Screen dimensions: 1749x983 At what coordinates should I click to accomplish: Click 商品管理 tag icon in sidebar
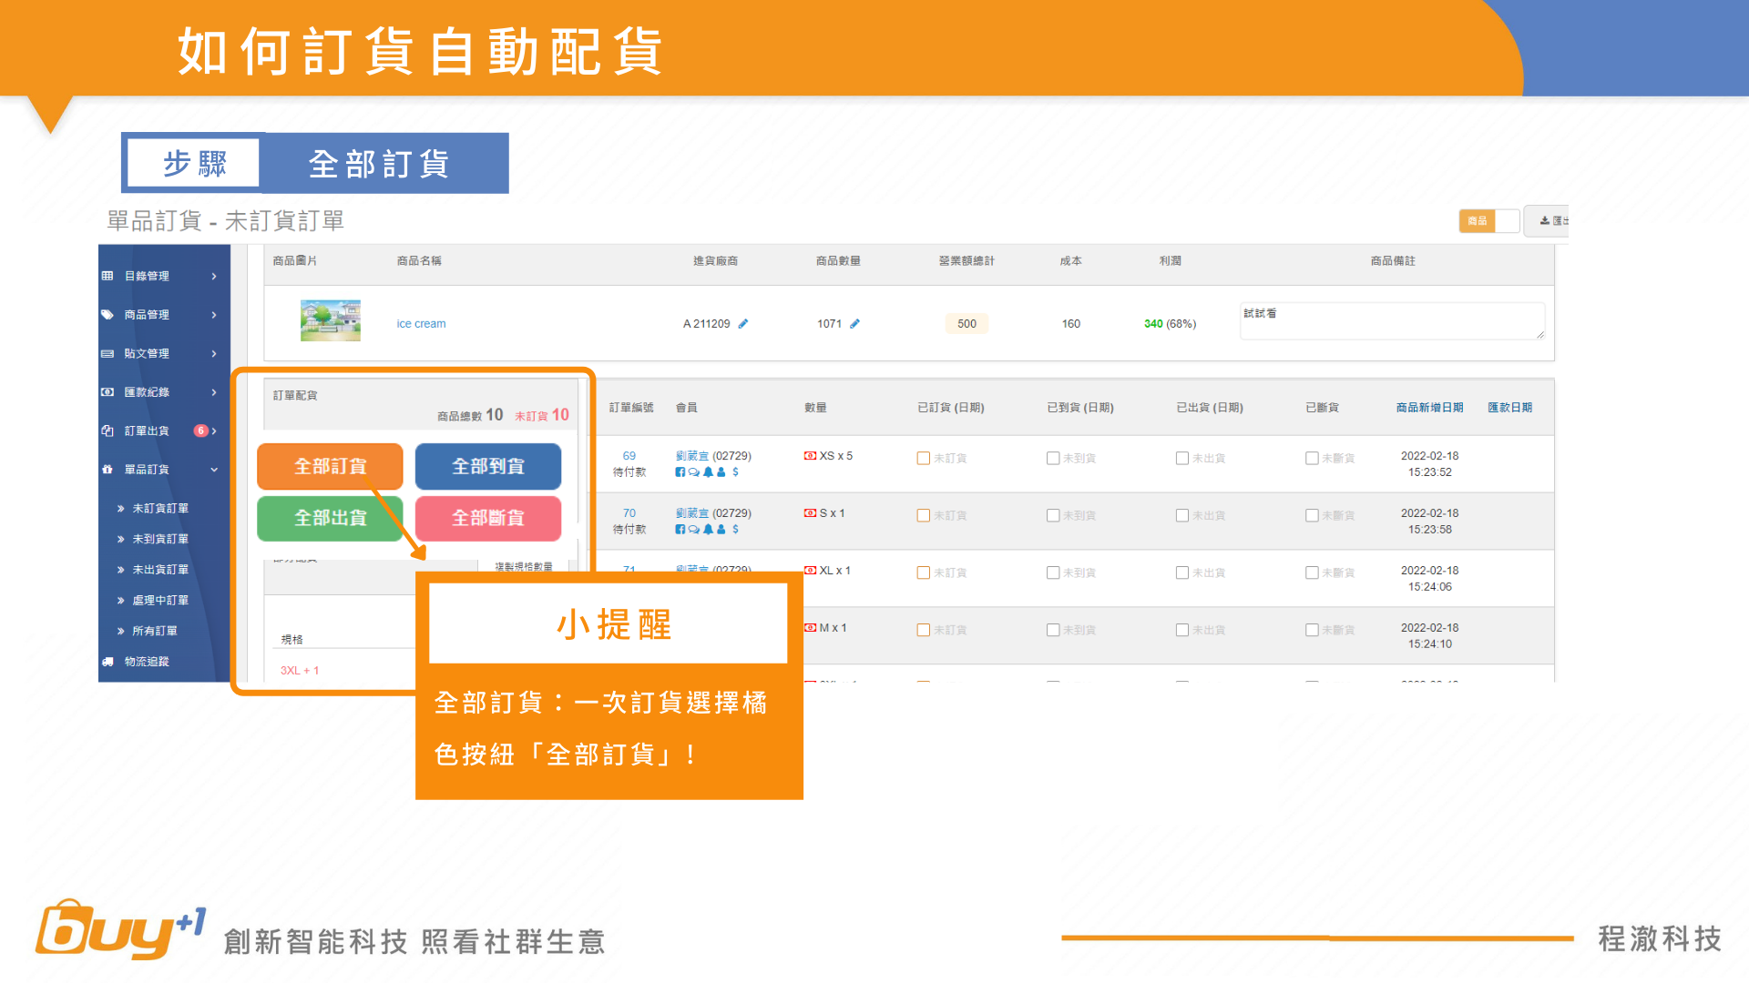coord(107,315)
